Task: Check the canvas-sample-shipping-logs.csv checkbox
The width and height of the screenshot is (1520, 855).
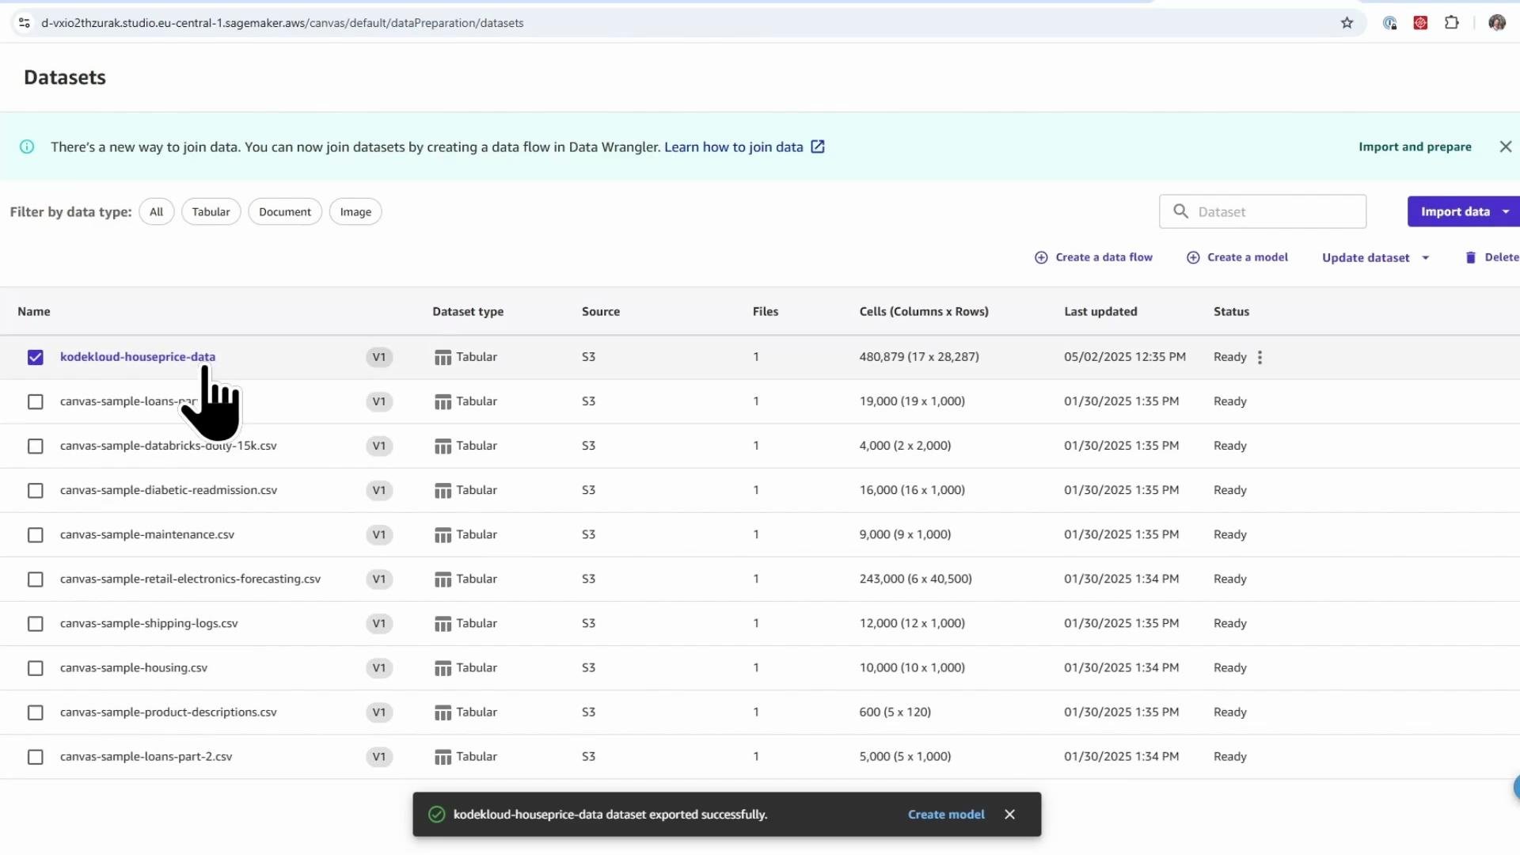Action: (36, 624)
